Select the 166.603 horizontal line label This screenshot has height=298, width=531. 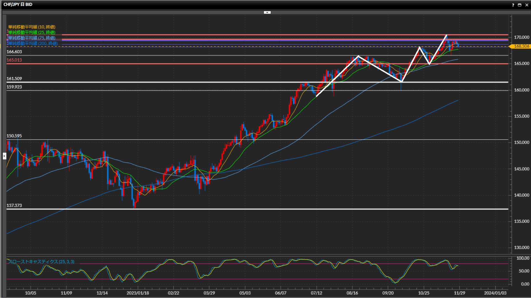pos(14,52)
